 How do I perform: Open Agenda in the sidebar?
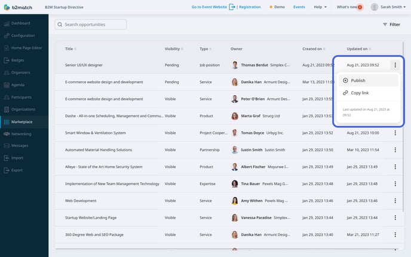[14, 85]
